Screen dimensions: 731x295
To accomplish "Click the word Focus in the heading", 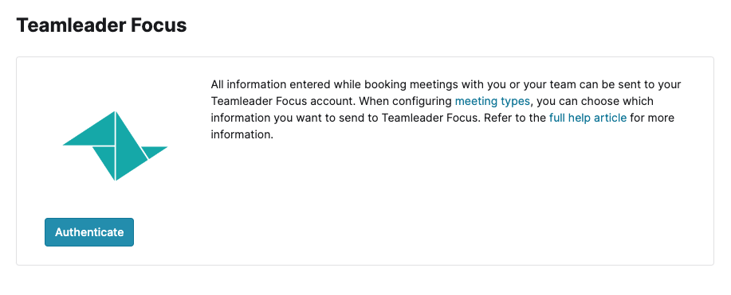I will (159, 25).
